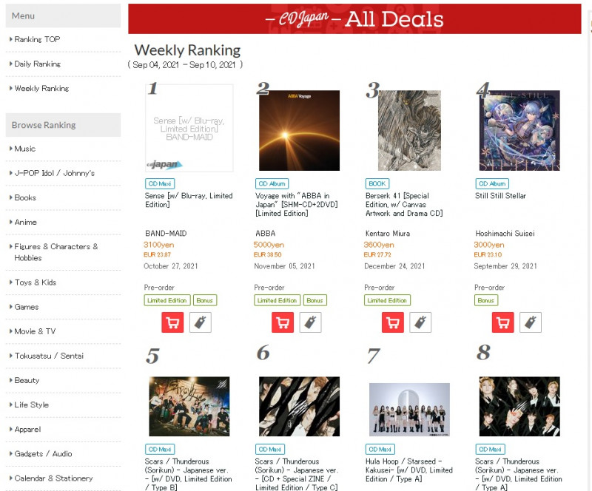Open J-POP Idol / Johnny's ranking
592x491 pixels.
(54, 173)
